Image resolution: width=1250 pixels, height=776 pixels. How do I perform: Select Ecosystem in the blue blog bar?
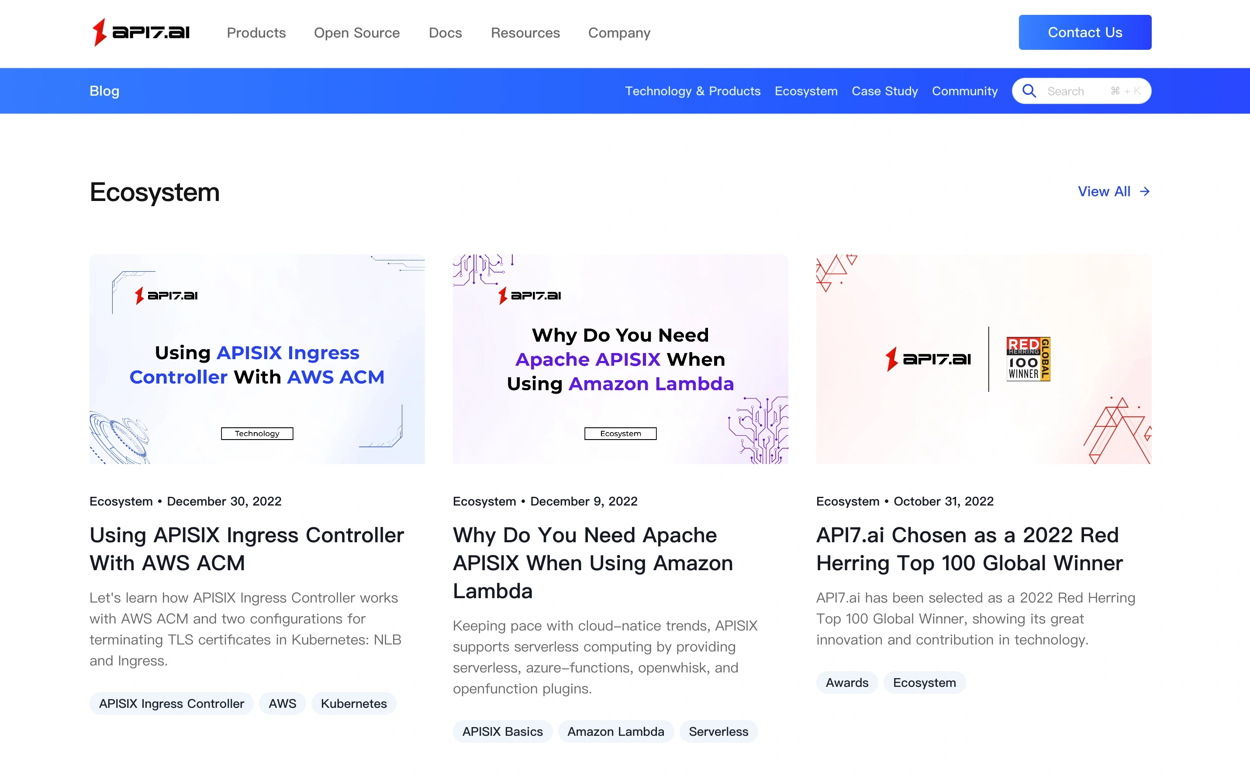point(806,91)
